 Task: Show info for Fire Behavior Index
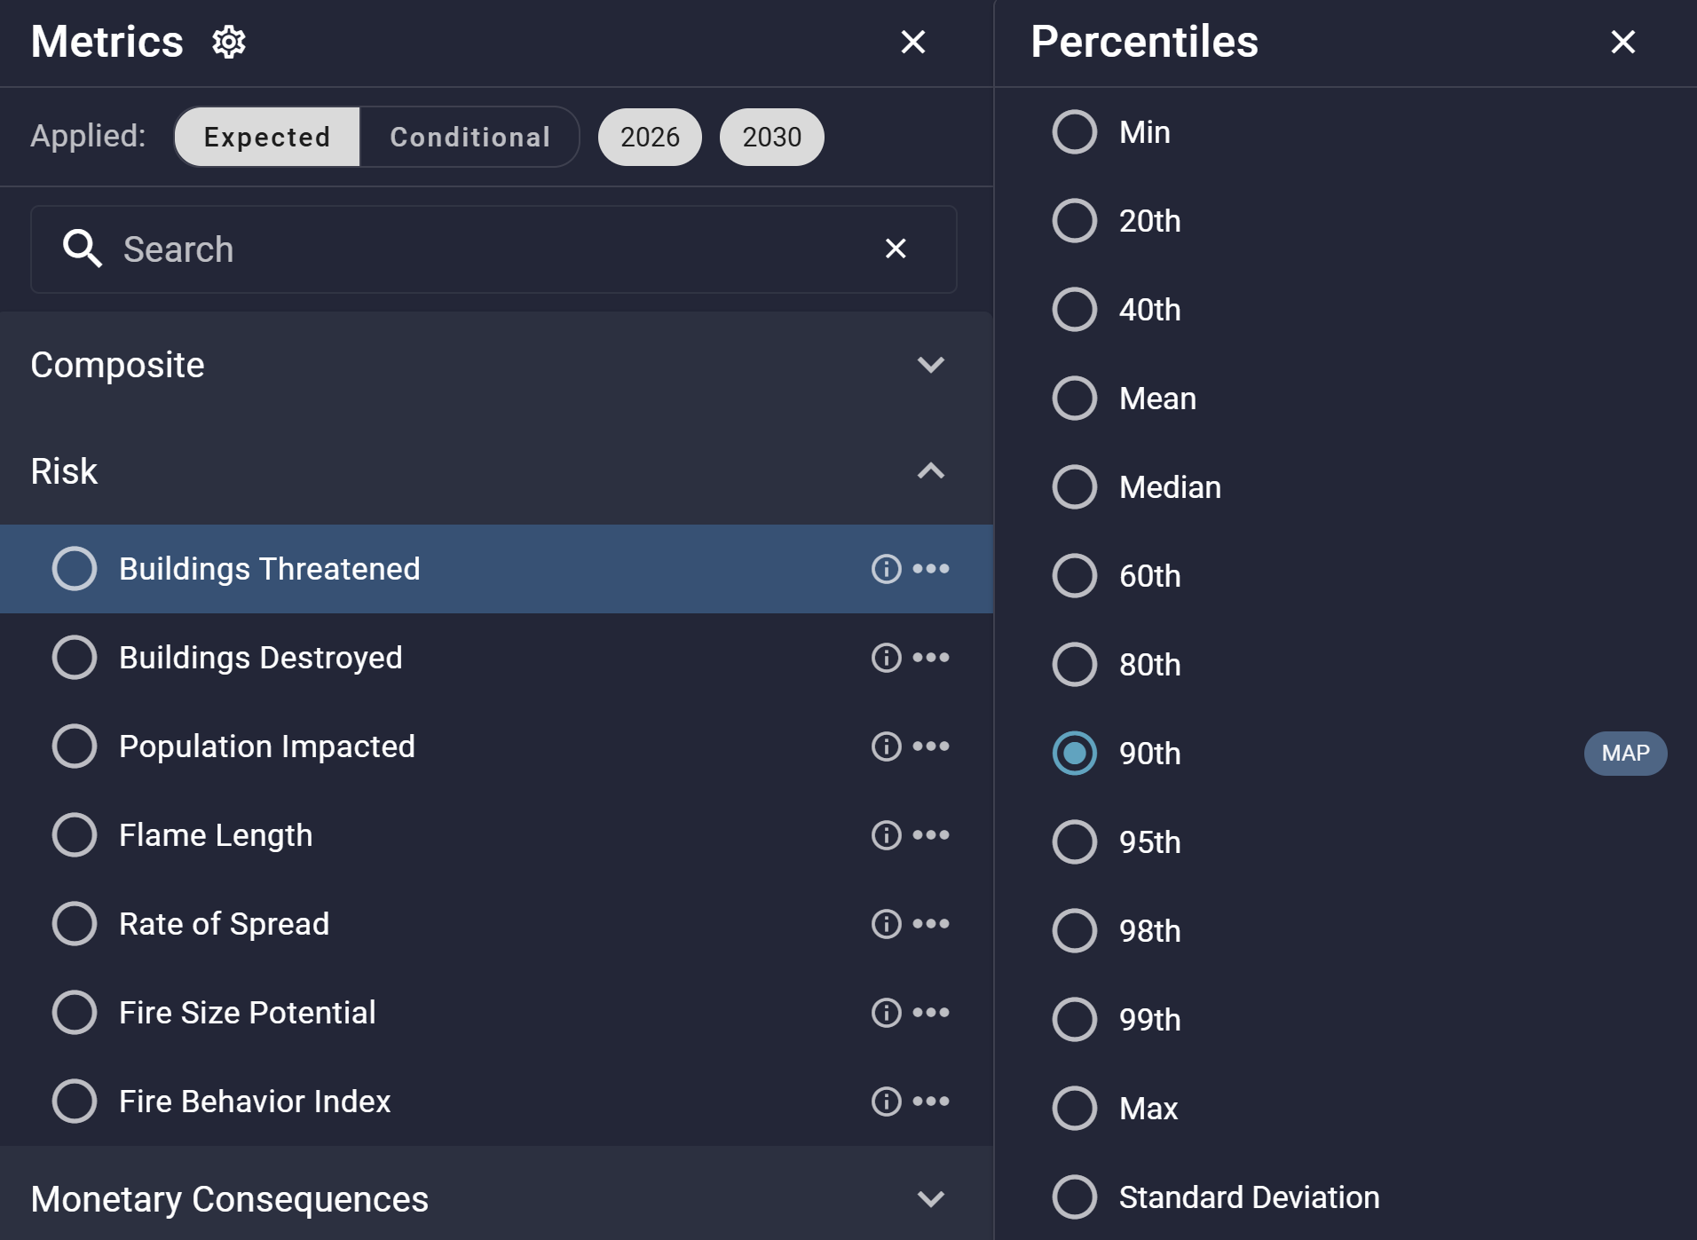tap(886, 1102)
